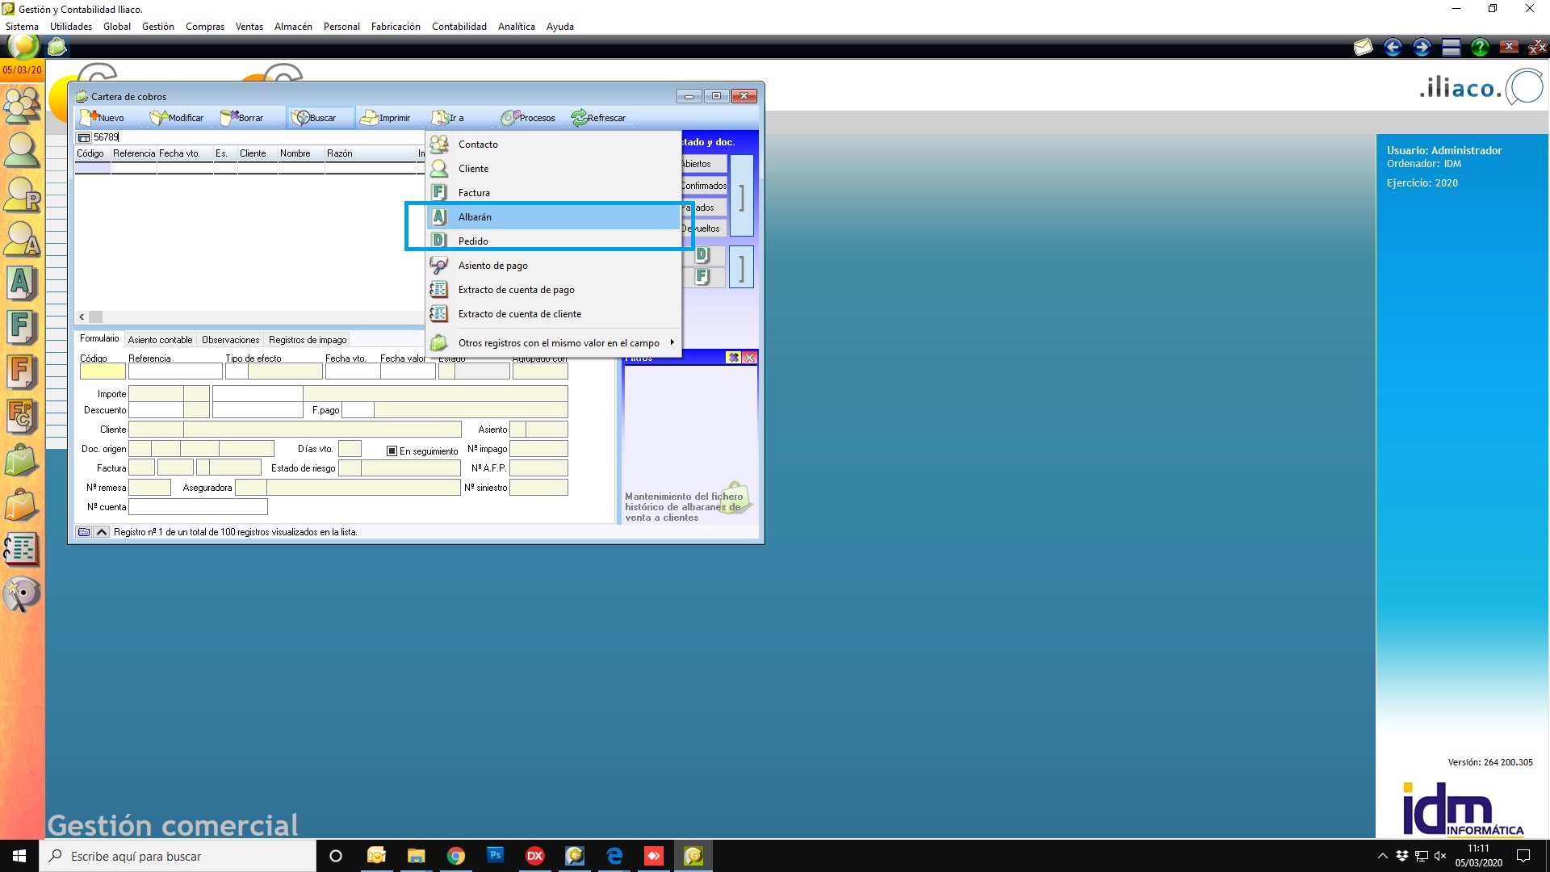
Task: Open the Almacén menu
Action: (x=293, y=27)
